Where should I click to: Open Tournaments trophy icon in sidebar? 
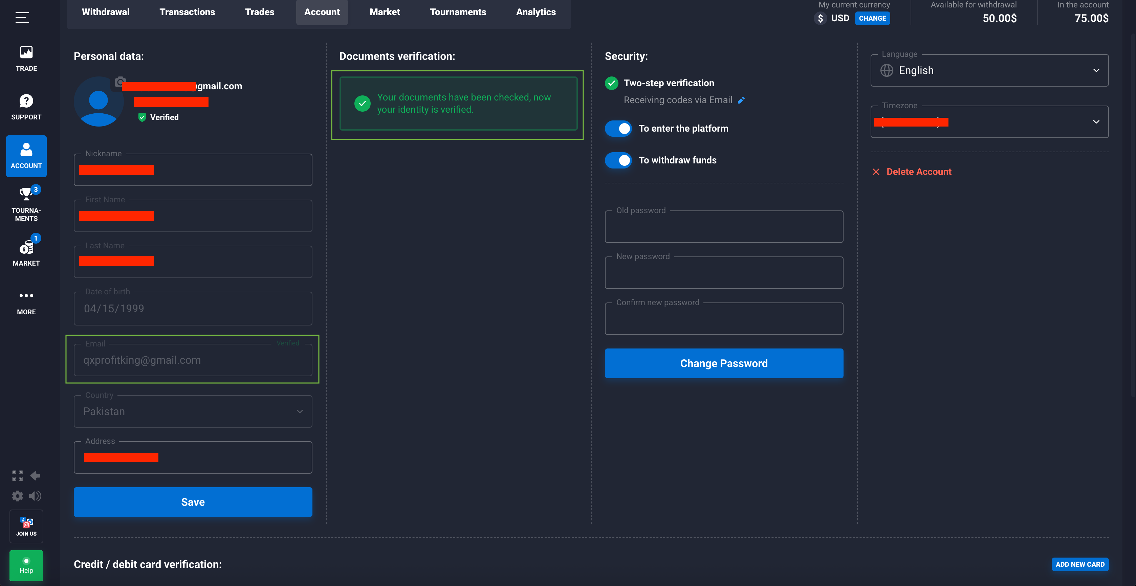point(26,194)
